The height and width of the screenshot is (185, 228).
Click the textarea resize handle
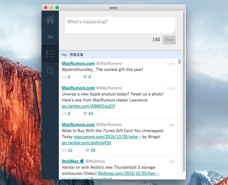pyautogui.click(x=174, y=32)
